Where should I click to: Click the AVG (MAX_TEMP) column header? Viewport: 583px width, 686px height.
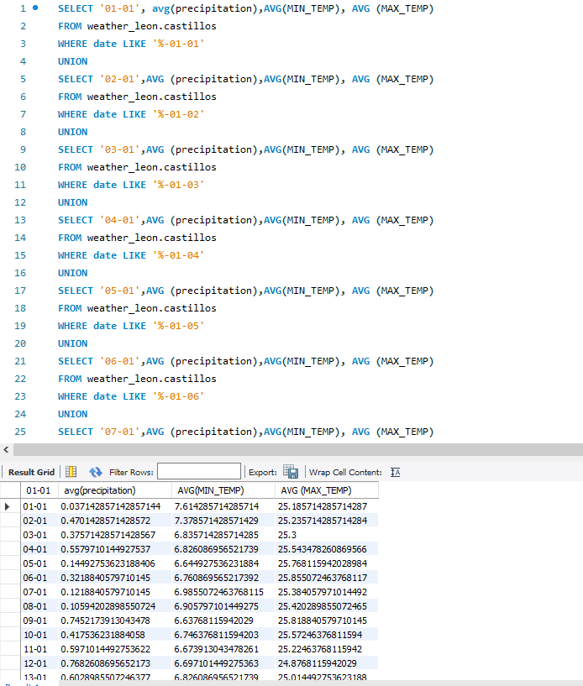[316, 490]
